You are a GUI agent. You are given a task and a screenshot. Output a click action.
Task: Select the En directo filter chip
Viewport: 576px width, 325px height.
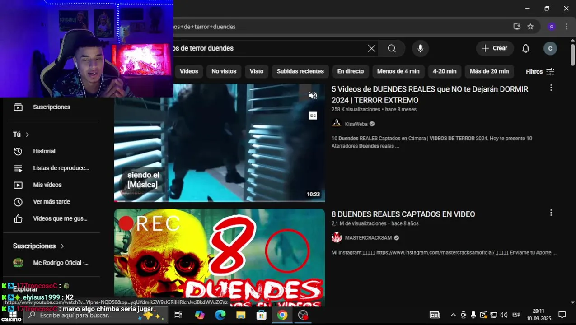[x=351, y=71]
